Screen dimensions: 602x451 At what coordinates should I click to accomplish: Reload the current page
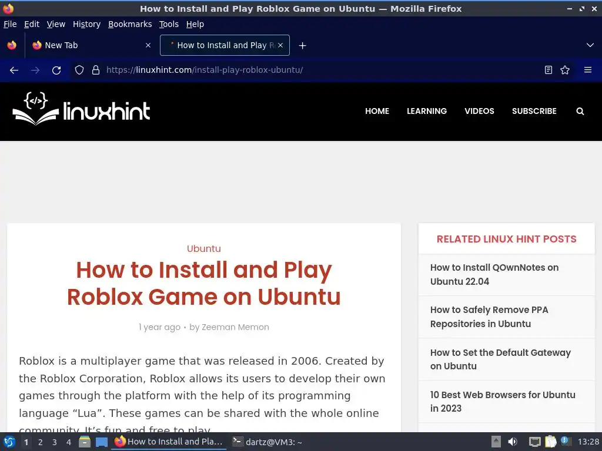pyautogui.click(x=56, y=70)
